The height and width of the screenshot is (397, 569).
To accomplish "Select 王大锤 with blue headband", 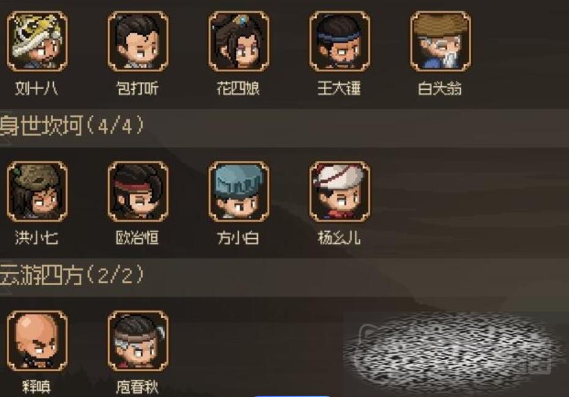I will (x=340, y=41).
